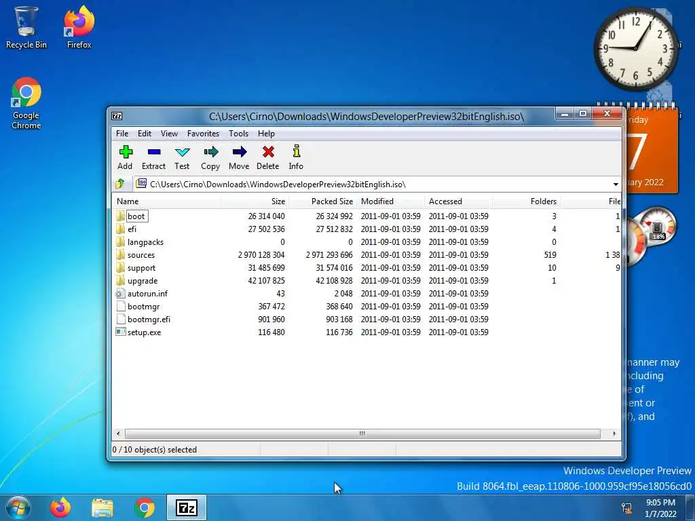Image resolution: width=695 pixels, height=521 pixels.
Task: Click the efi folder icon
Action: pyautogui.click(x=120, y=229)
